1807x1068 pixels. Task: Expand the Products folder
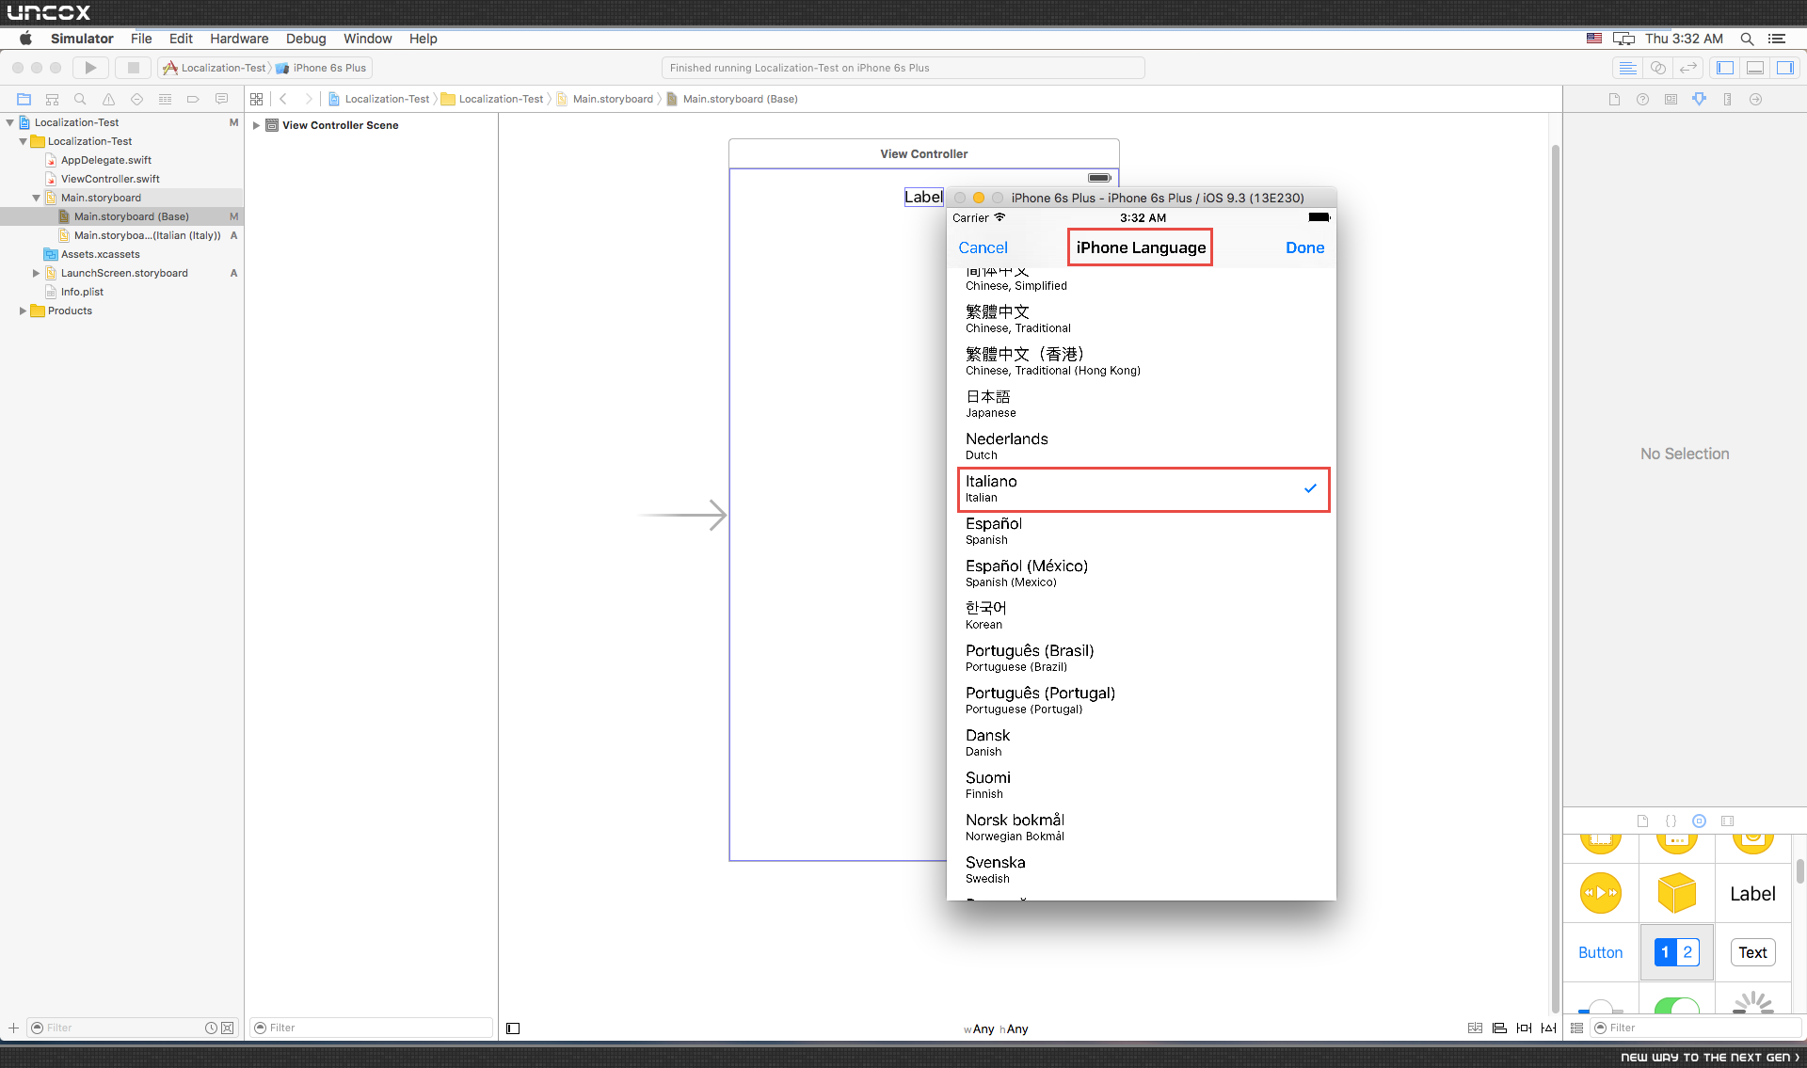pos(24,311)
